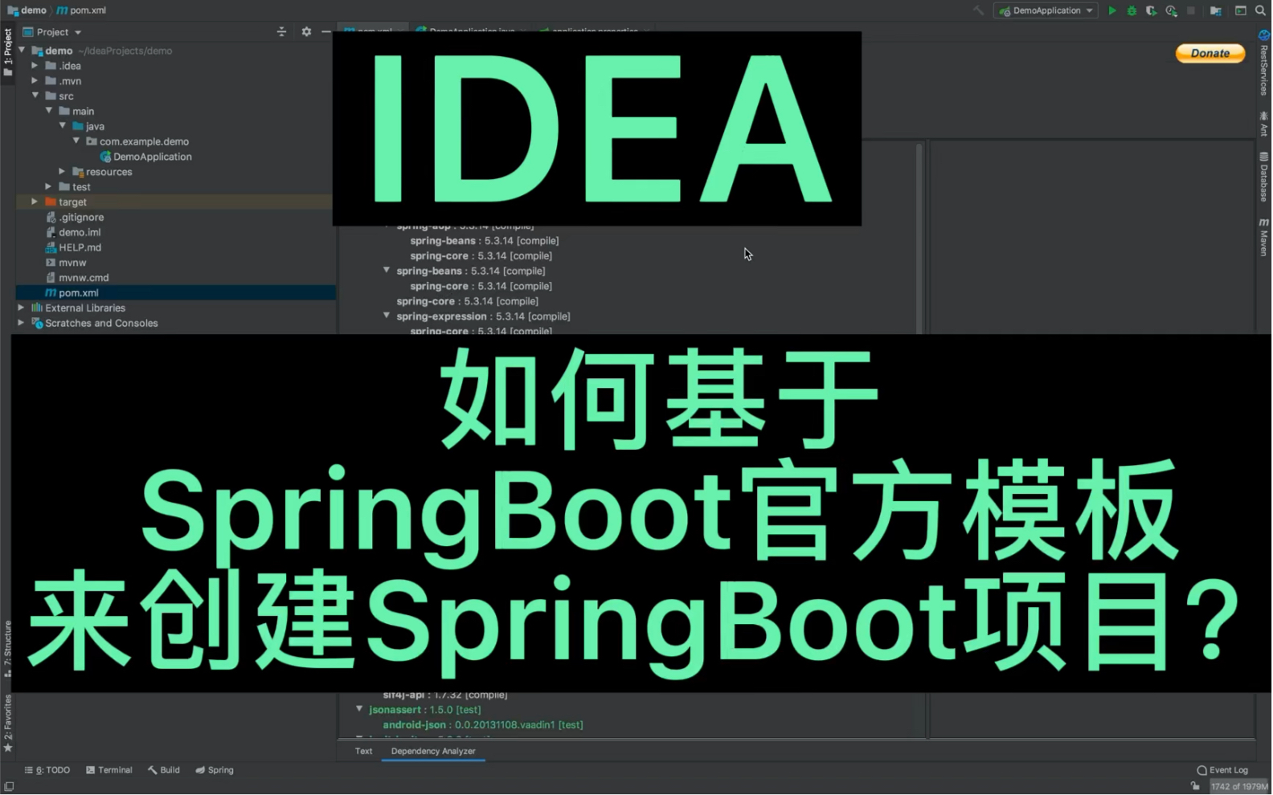Click the profiler run icon with clock
The width and height of the screenshot is (1273, 795).
tap(1171, 10)
